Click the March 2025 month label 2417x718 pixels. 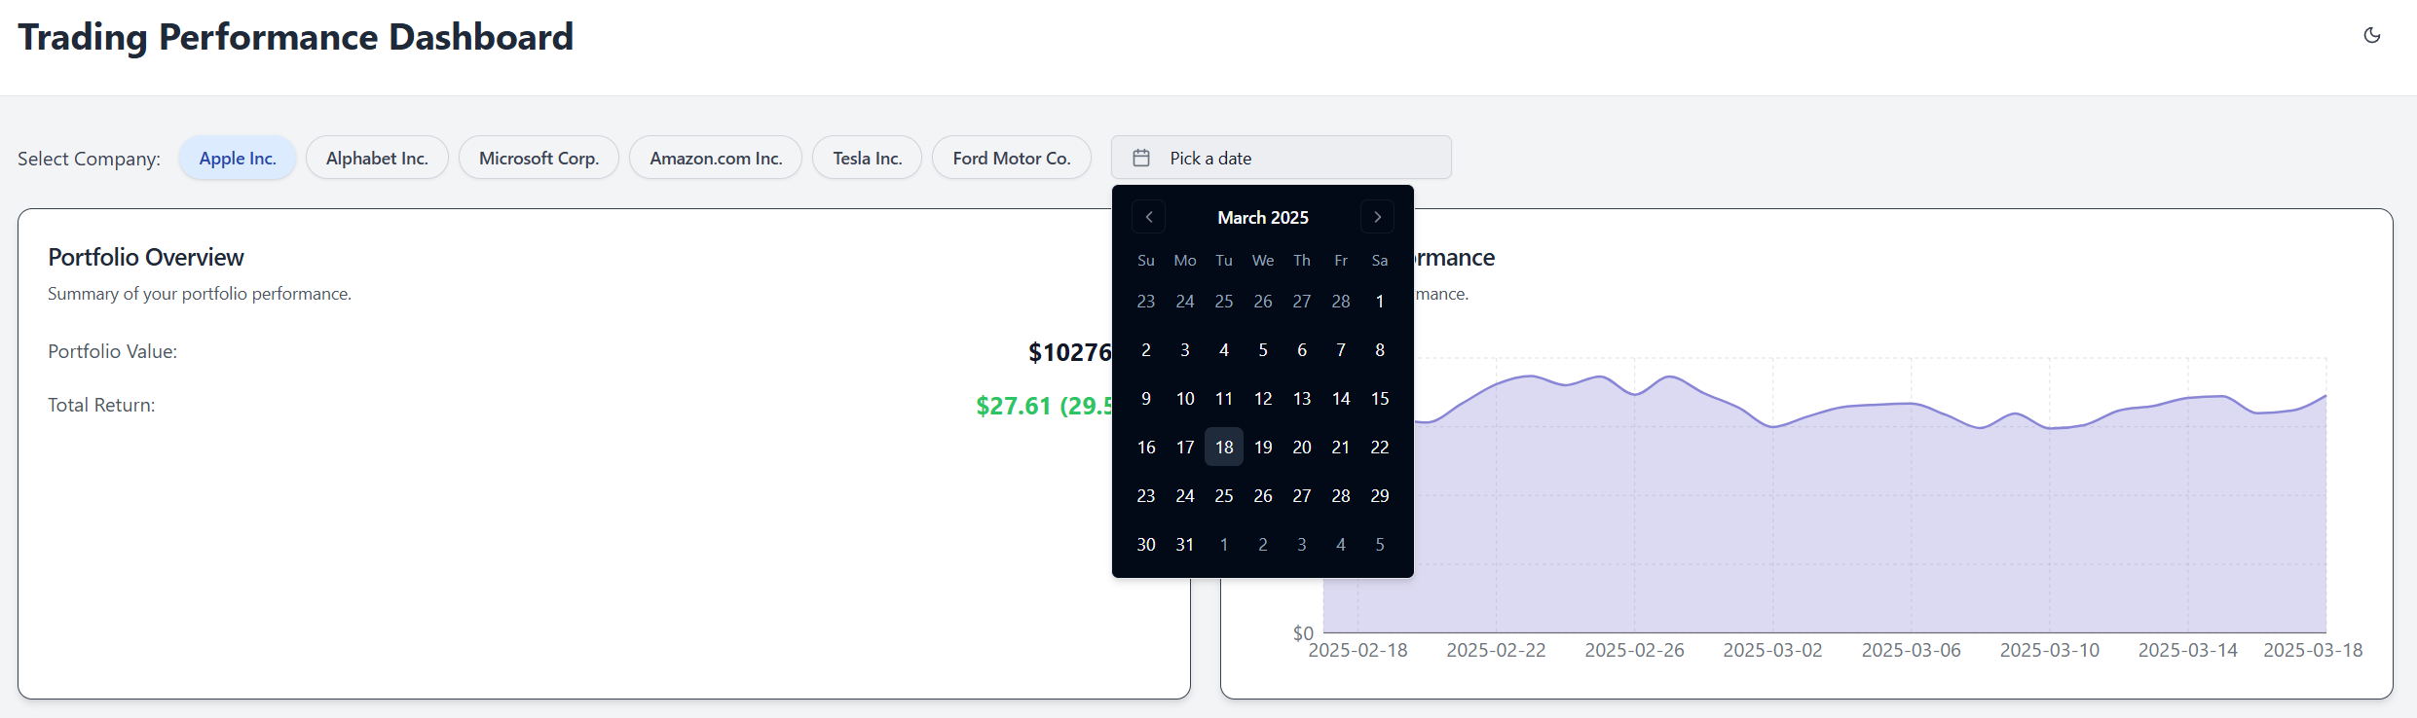click(x=1263, y=217)
